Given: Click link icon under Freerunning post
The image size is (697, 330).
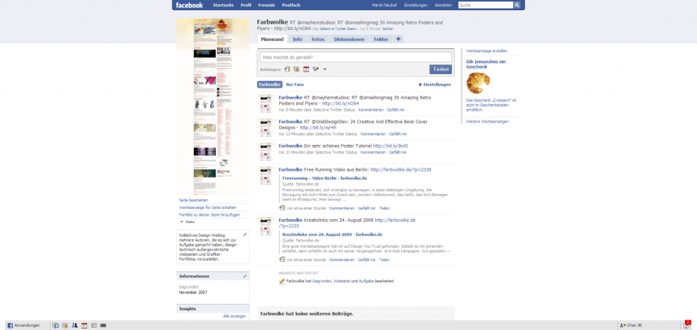Looking at the screenshot, I should (282, 208).
